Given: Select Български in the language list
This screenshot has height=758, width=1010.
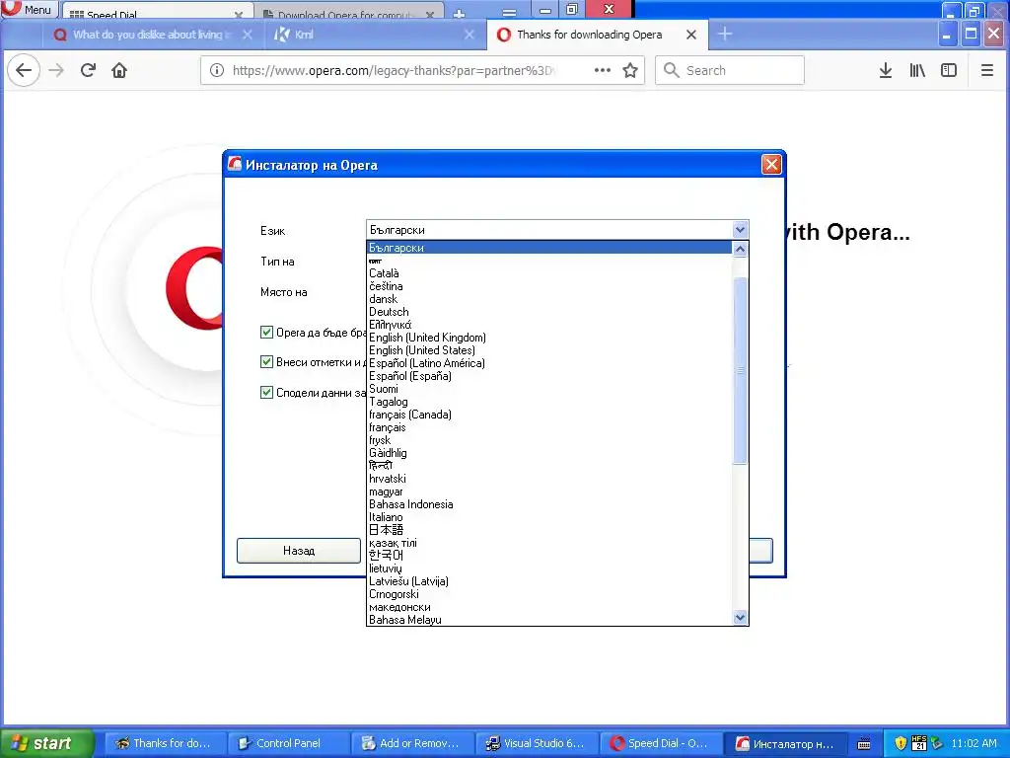Looking at the screenshot, I should coord(549,248).
